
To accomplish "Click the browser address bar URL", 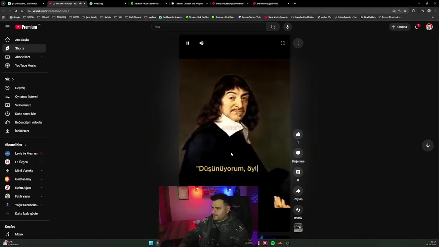I will click(51, 11).
